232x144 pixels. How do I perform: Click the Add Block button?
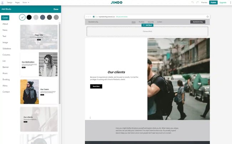point(147,25)
